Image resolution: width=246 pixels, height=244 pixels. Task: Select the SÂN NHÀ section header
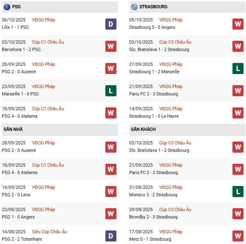point(13,129)
